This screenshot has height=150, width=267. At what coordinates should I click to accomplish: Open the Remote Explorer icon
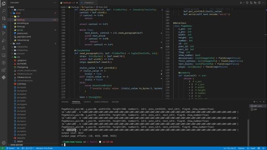tap(4, 55)
